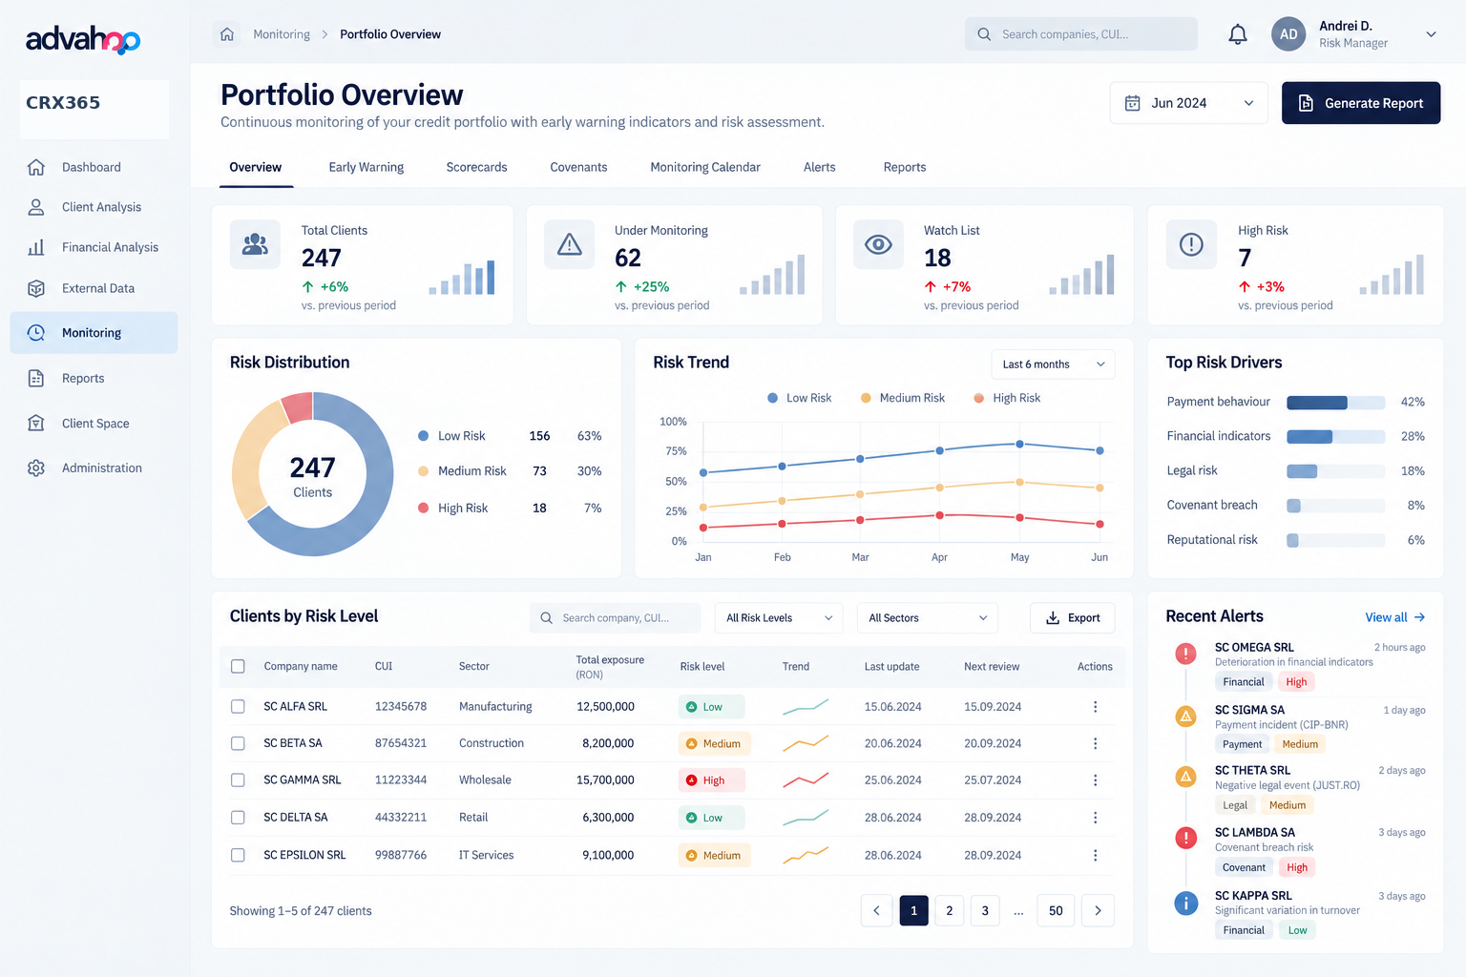
Task: Go to page 2 of clients
Action: (950, 910)
